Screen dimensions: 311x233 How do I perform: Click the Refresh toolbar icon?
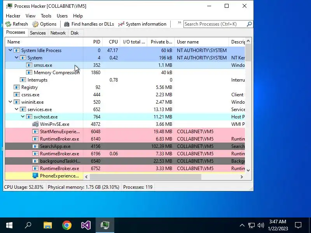(8, 24)
